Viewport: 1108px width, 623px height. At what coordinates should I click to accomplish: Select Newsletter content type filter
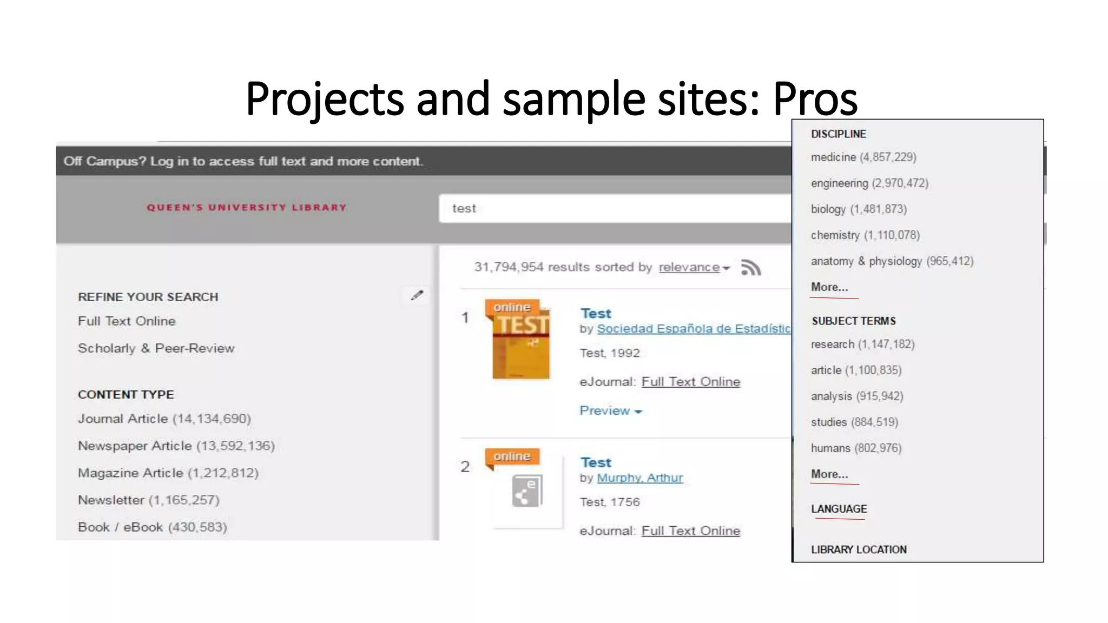(149, 500)
